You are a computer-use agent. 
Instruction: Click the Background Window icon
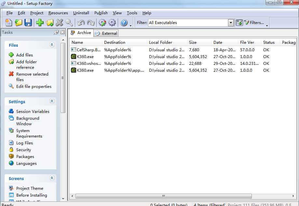coord(11,118)
